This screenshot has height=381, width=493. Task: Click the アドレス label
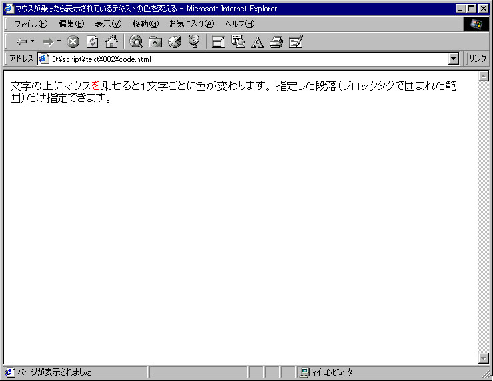point(21,59)
